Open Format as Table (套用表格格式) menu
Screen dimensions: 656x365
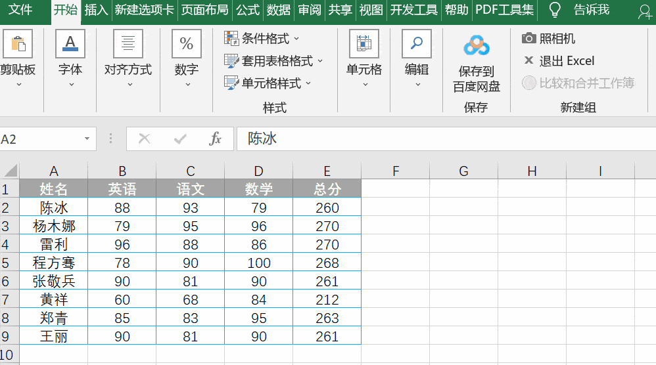point(273,61)
